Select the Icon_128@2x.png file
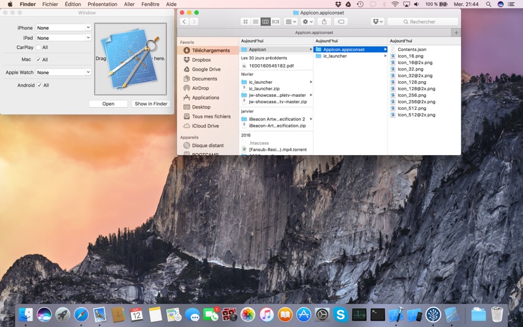This screenshot has height=327, width=523. (x=416, y=89)
